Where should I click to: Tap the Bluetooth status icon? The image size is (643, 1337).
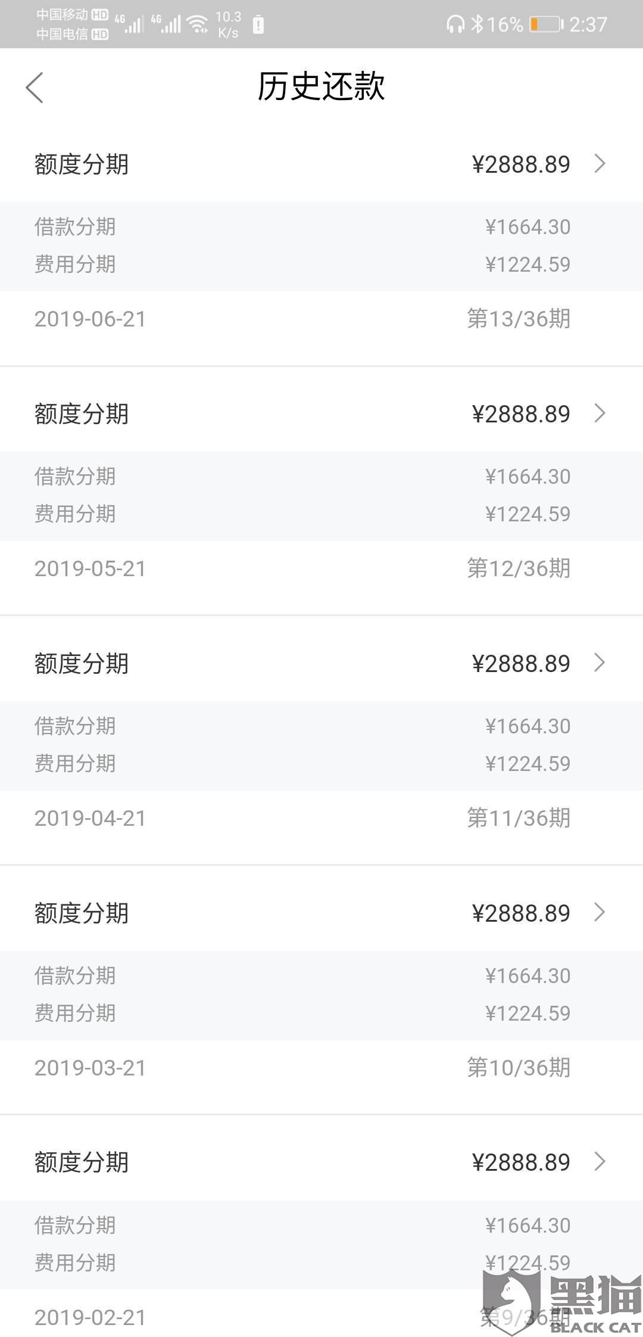[x=477, y=24]
